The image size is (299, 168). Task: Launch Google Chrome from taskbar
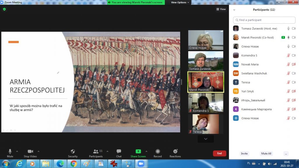[73, 164]
